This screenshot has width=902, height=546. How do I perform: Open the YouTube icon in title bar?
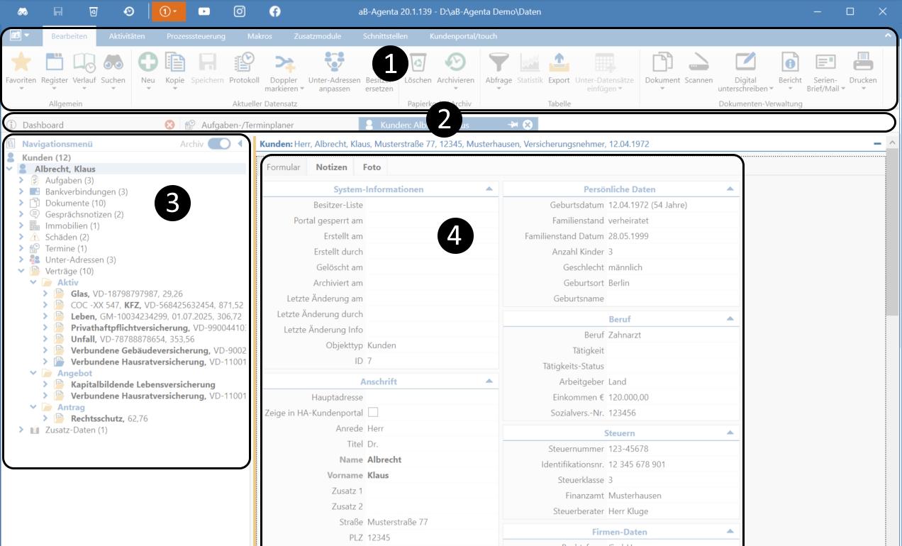tap(204, 11)
